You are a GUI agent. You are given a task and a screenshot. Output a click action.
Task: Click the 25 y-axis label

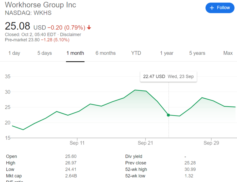(8, 107)
